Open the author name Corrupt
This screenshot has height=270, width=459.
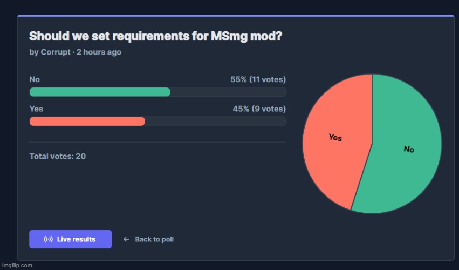coord(57,52)
